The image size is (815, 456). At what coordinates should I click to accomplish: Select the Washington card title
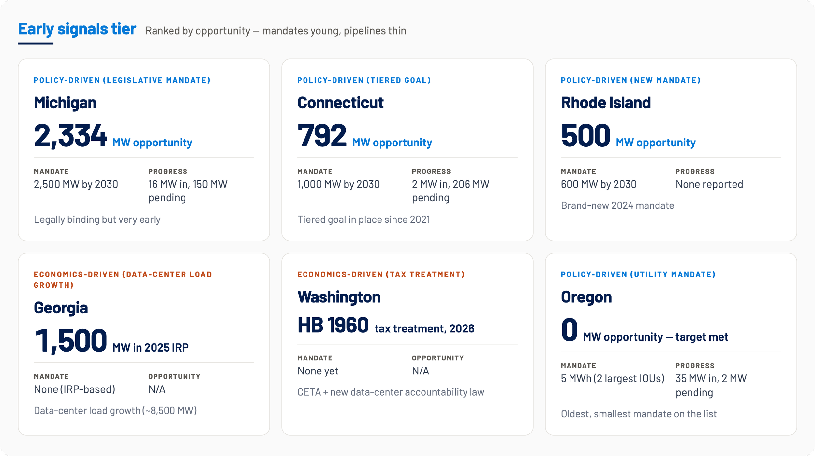pos(339,297)
